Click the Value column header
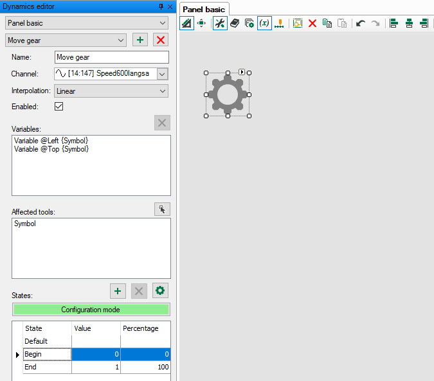The width and height of the screenshot is (434, 381). pyautogui.click(x=96, y=328)
